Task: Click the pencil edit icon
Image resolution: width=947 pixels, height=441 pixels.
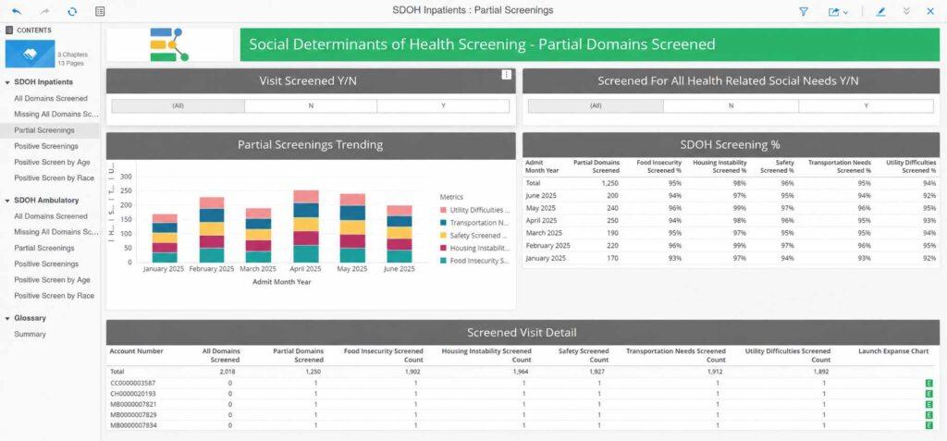Action: [x=880, y=11]
